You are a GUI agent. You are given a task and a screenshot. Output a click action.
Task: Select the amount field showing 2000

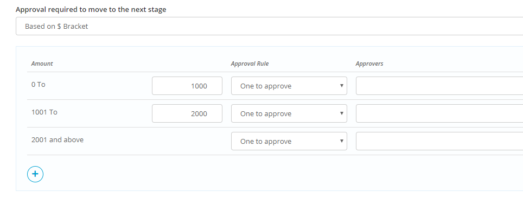[x=187, y=113]
